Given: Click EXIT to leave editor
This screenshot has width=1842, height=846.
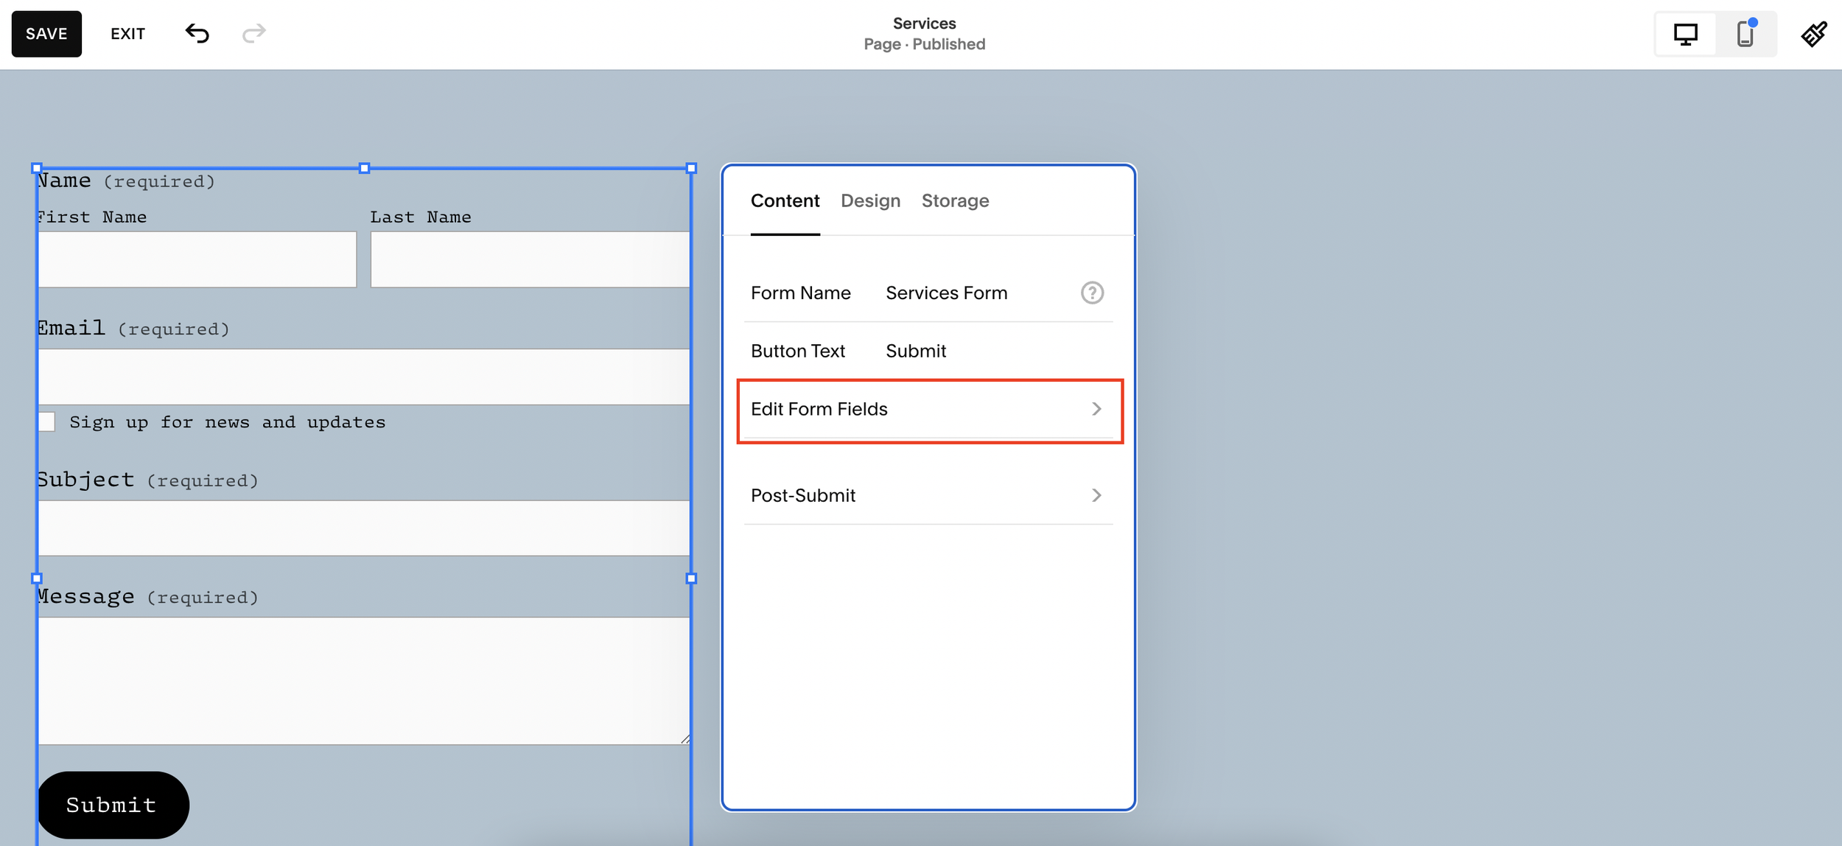Looking at the screenshot, I should click(127, 34).
